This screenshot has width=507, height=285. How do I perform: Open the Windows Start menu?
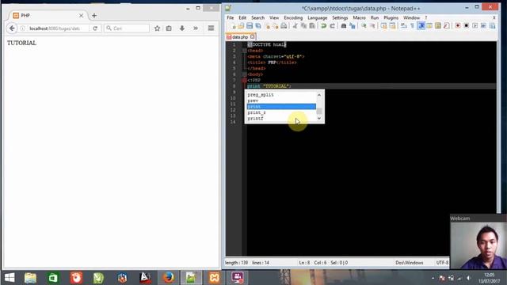(x=10, y=278)
